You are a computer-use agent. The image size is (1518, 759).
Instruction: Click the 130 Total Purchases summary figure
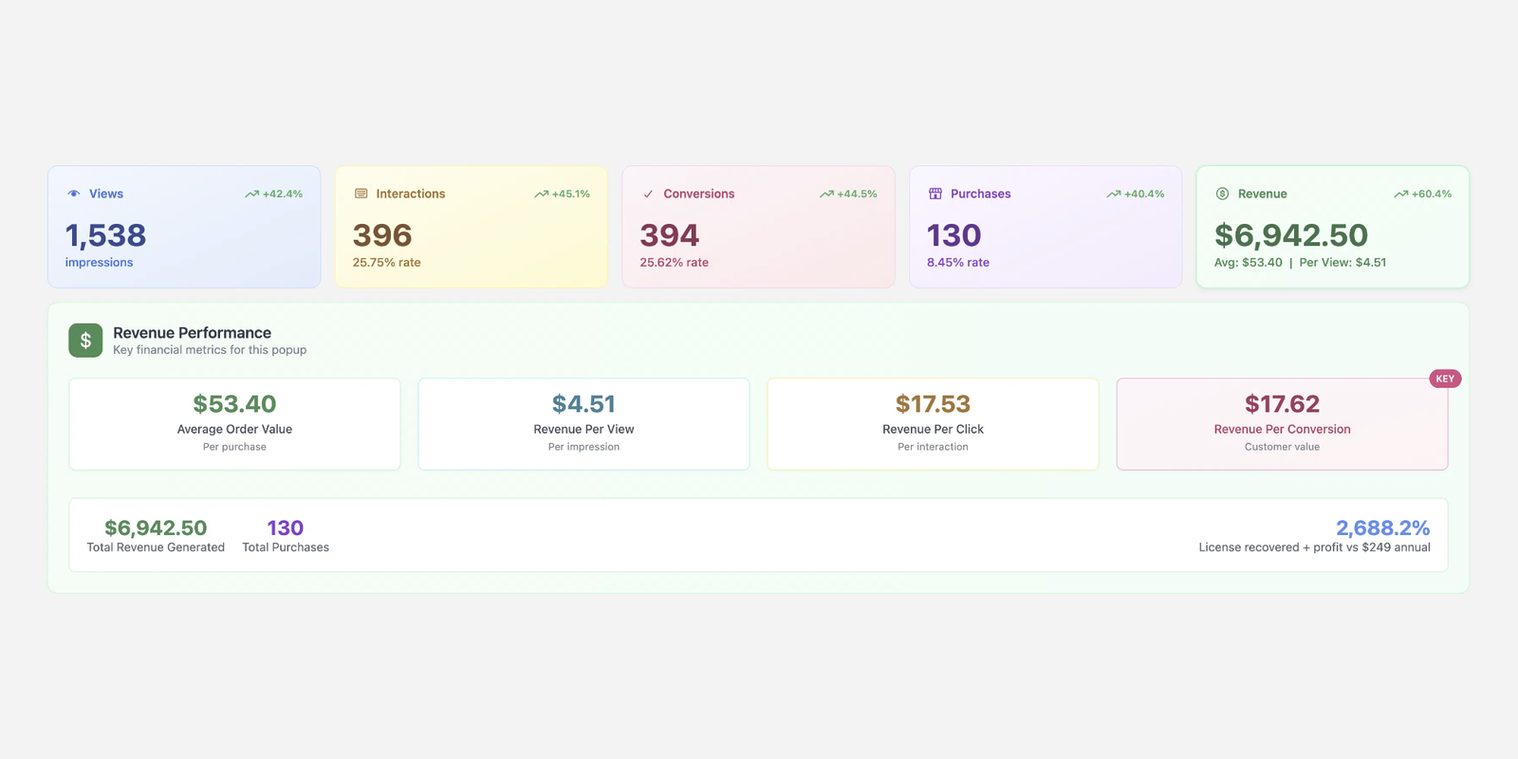(285, 528)
